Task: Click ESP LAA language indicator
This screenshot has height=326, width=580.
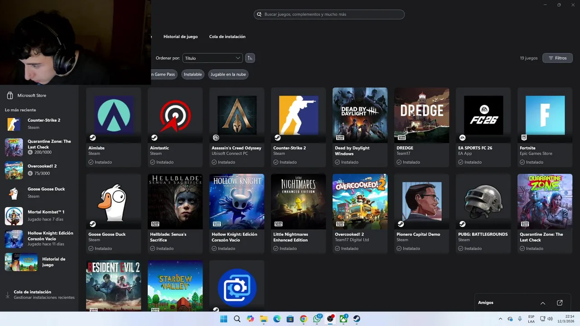Action: [x=531, y=319]
